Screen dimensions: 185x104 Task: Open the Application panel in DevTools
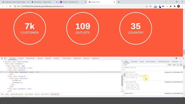[x=77, y=58]
